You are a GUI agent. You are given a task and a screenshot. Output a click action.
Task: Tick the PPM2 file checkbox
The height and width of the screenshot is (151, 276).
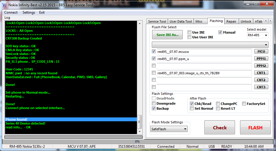[x=154, y=66]
